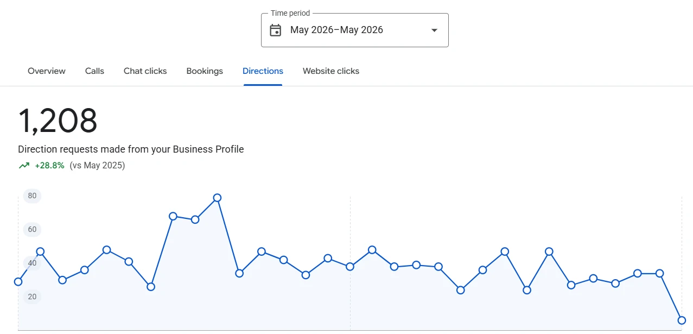Image resolution: width=693 pixels, height=334 pixels.
Task: Expand the Time period dropdown arrow
Action: [434, 30]
